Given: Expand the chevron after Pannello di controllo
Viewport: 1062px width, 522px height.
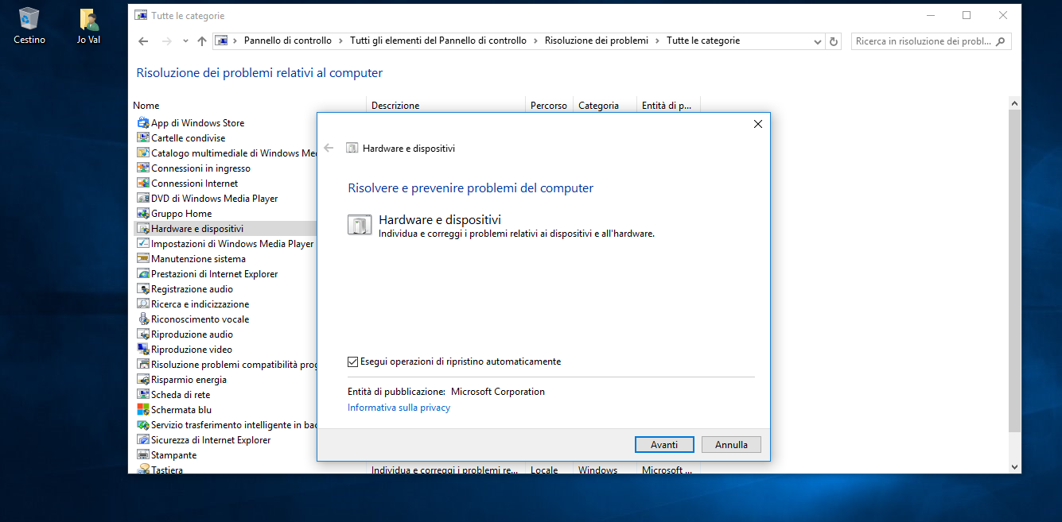Looking at the screenshot, I should (340, 41).
